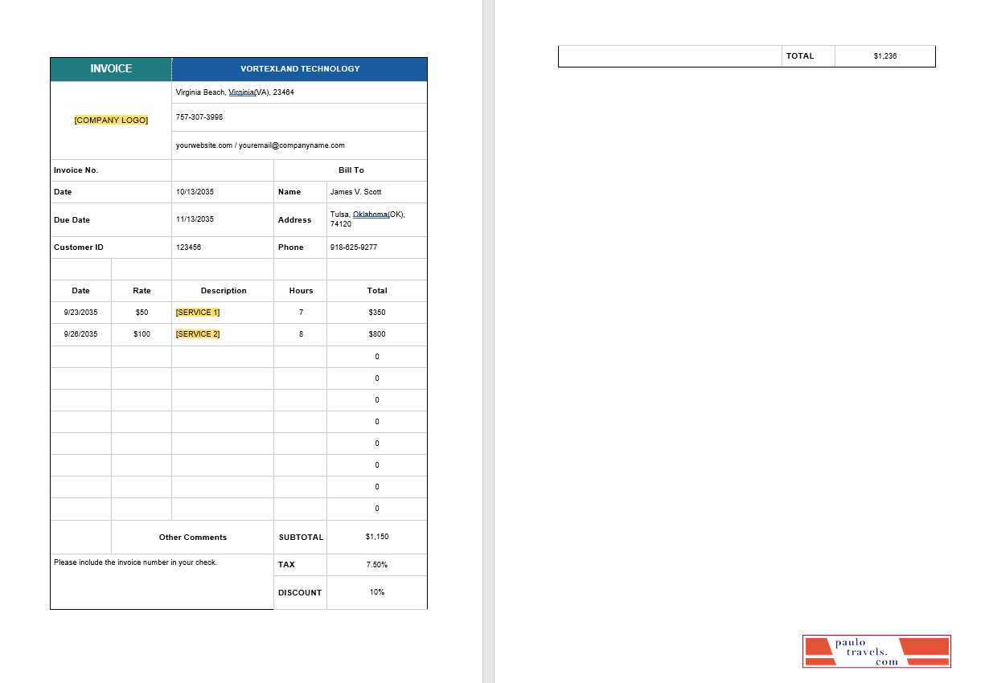Click the INVOICE title banner
Screen dimensions: 981x683
(110, 69)
